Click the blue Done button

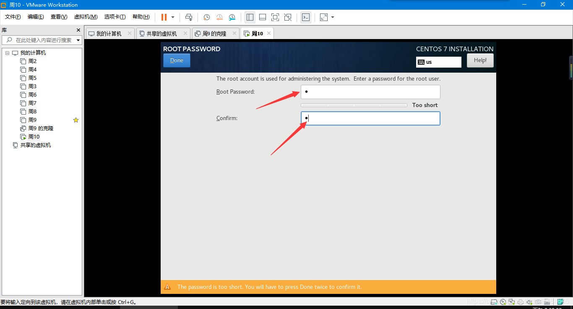click(x=177, y=60)
